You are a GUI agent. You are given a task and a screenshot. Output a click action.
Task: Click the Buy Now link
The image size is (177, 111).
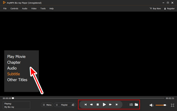point(155,8)
